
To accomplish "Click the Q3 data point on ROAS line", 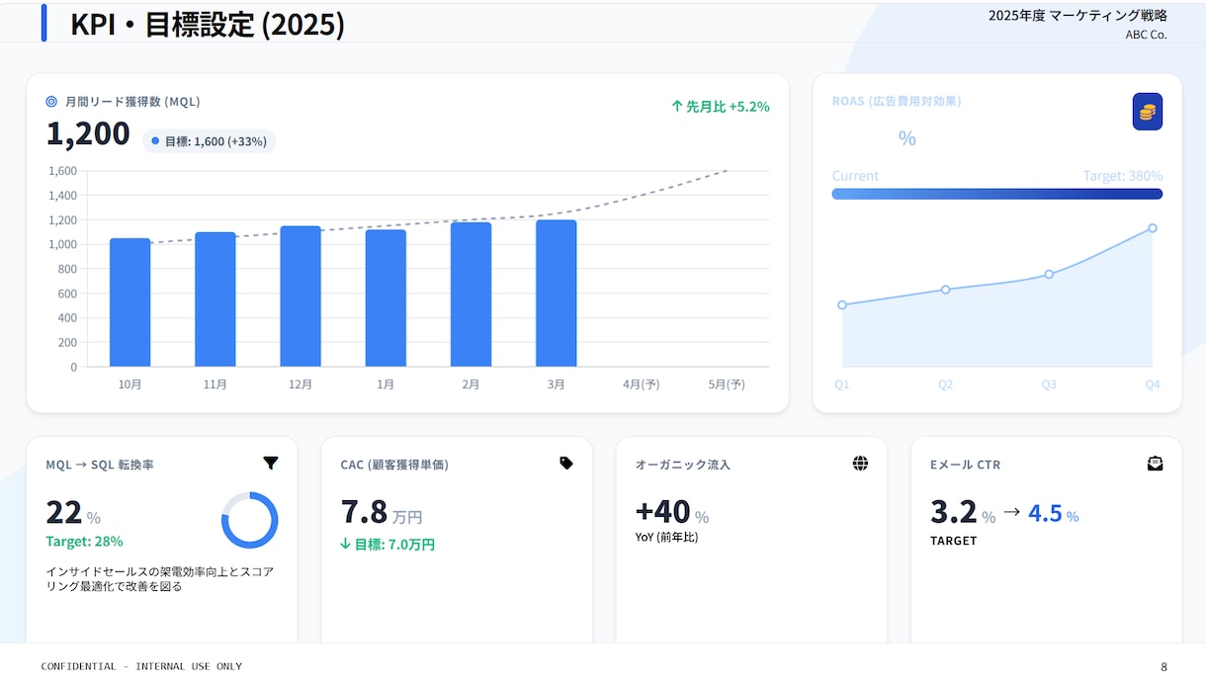I will pos(1049,274).
